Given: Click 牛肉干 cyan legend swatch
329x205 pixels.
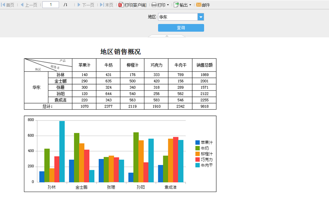Looking at the screenshot, I should coord(197,165).
